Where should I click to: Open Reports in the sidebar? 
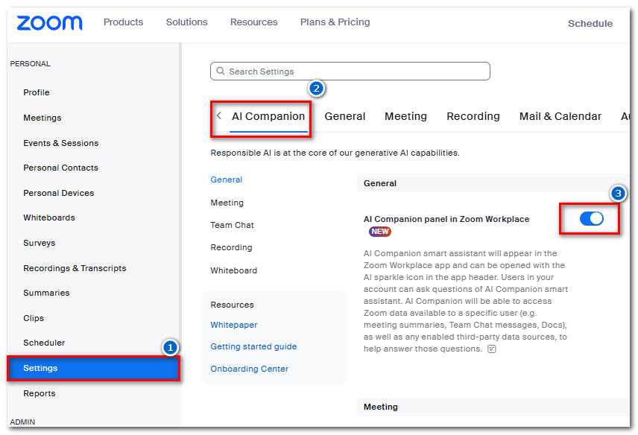(39, 393)
